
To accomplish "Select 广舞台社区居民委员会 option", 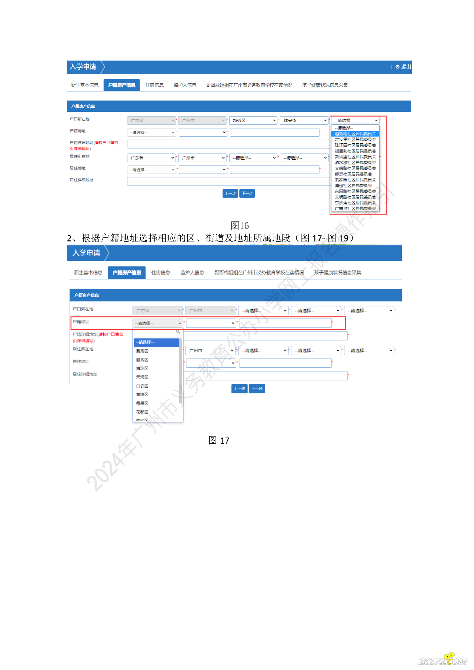I will tap(355, 209).
